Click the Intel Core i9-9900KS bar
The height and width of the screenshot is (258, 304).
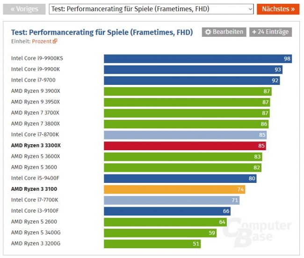tap(198, 59)
